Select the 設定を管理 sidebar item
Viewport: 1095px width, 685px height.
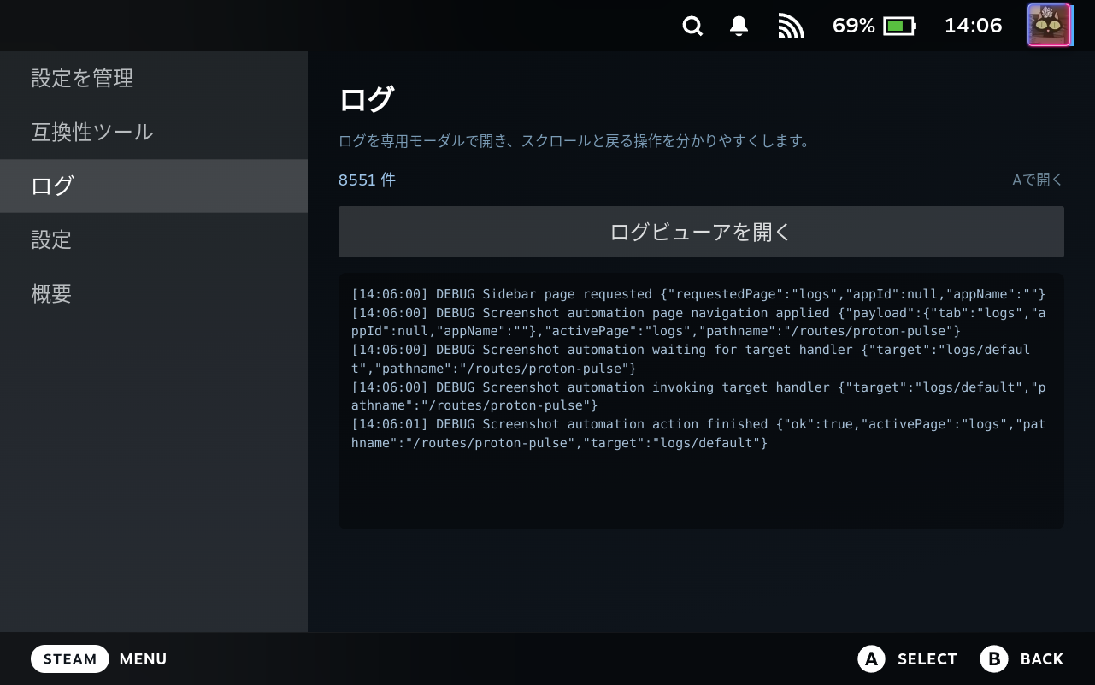coord(154,79)
